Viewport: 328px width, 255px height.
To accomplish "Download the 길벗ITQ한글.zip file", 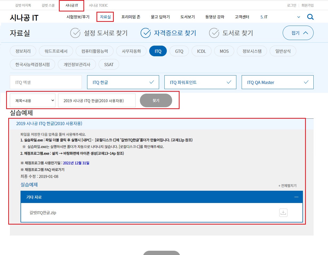I will click(x=283, y=213).
